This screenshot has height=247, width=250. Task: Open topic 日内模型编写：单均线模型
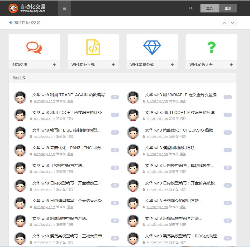(180, 166)
